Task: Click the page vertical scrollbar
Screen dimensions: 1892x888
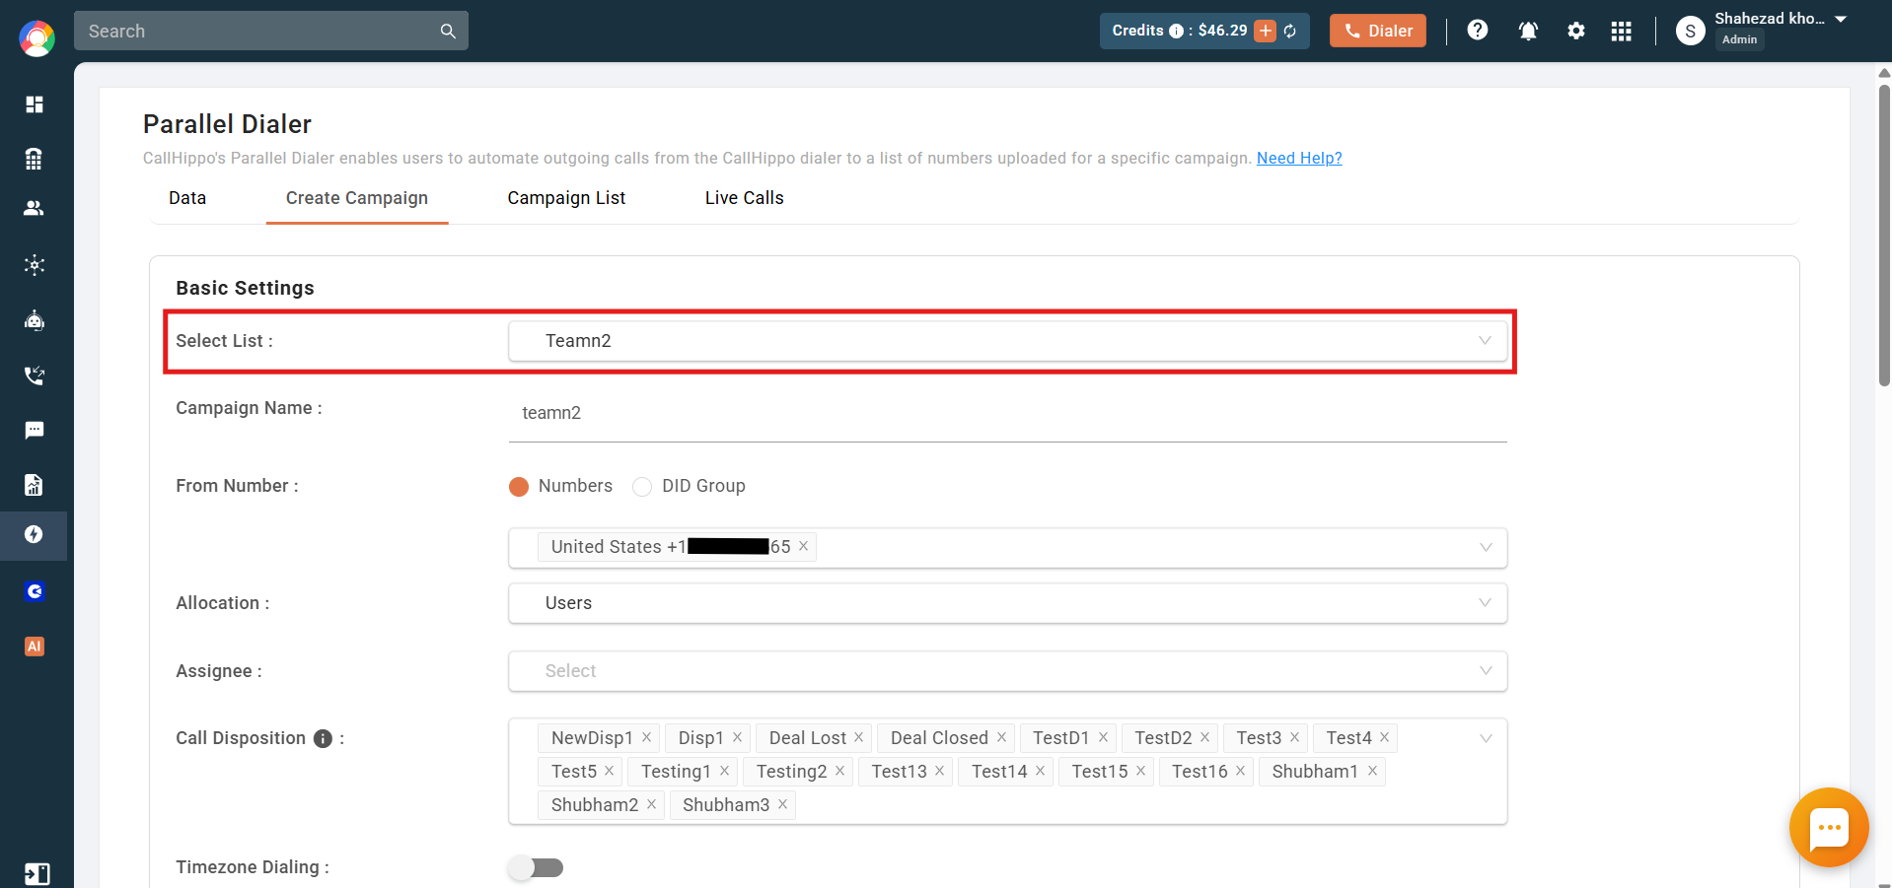Action: tap(1884, 237)
